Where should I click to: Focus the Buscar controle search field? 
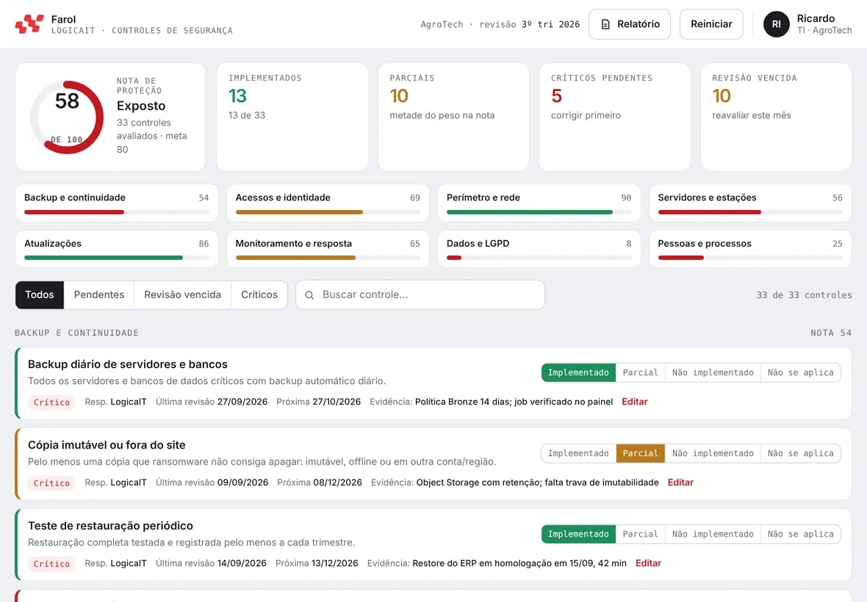point(420,295)
